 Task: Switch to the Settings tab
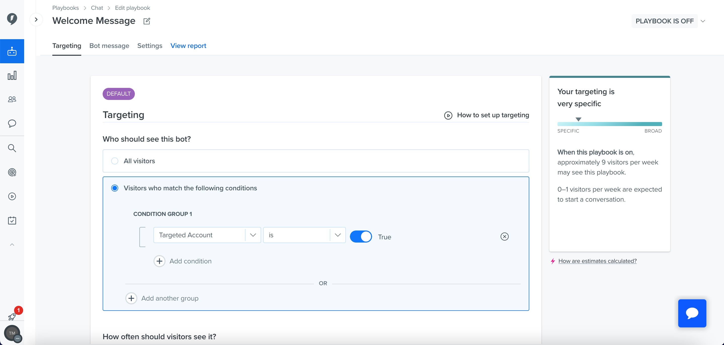[150, 46]
